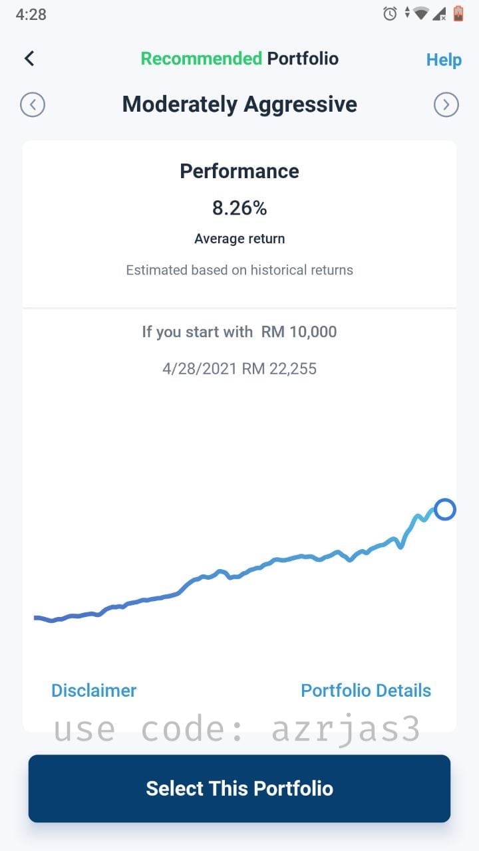This screenshot has width=479, height=851.
Task: Tap the mobile signal status icon
Action: [439, 13]
